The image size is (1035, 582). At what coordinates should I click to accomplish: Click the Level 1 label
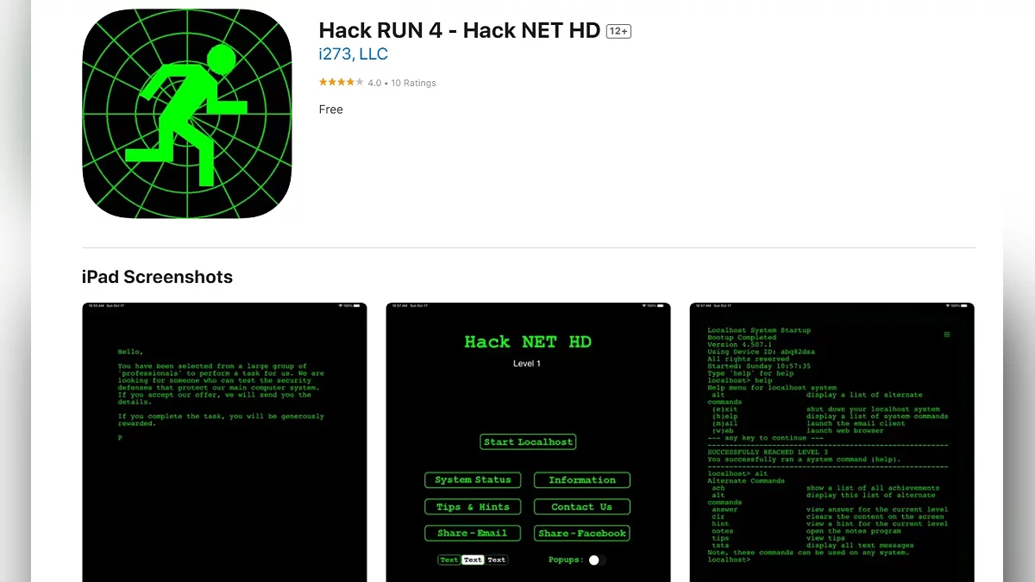click(x=527, y=364)
